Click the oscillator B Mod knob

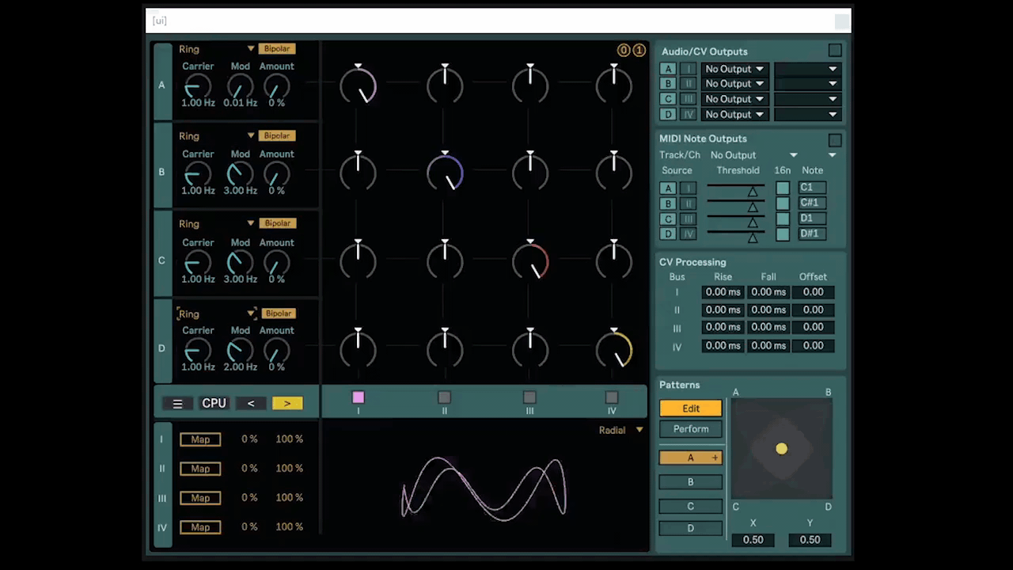point(240,173)
